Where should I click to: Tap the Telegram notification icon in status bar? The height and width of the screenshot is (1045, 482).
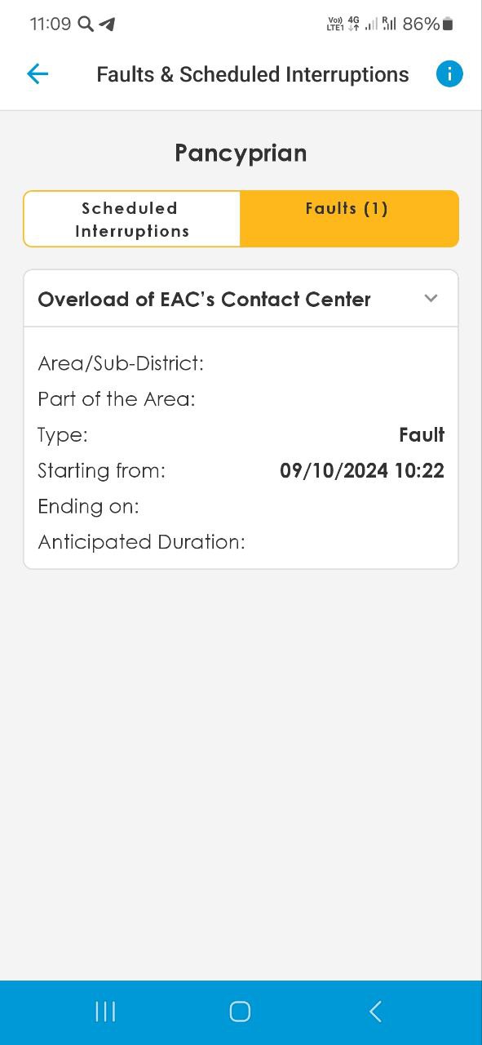point(107,24)
